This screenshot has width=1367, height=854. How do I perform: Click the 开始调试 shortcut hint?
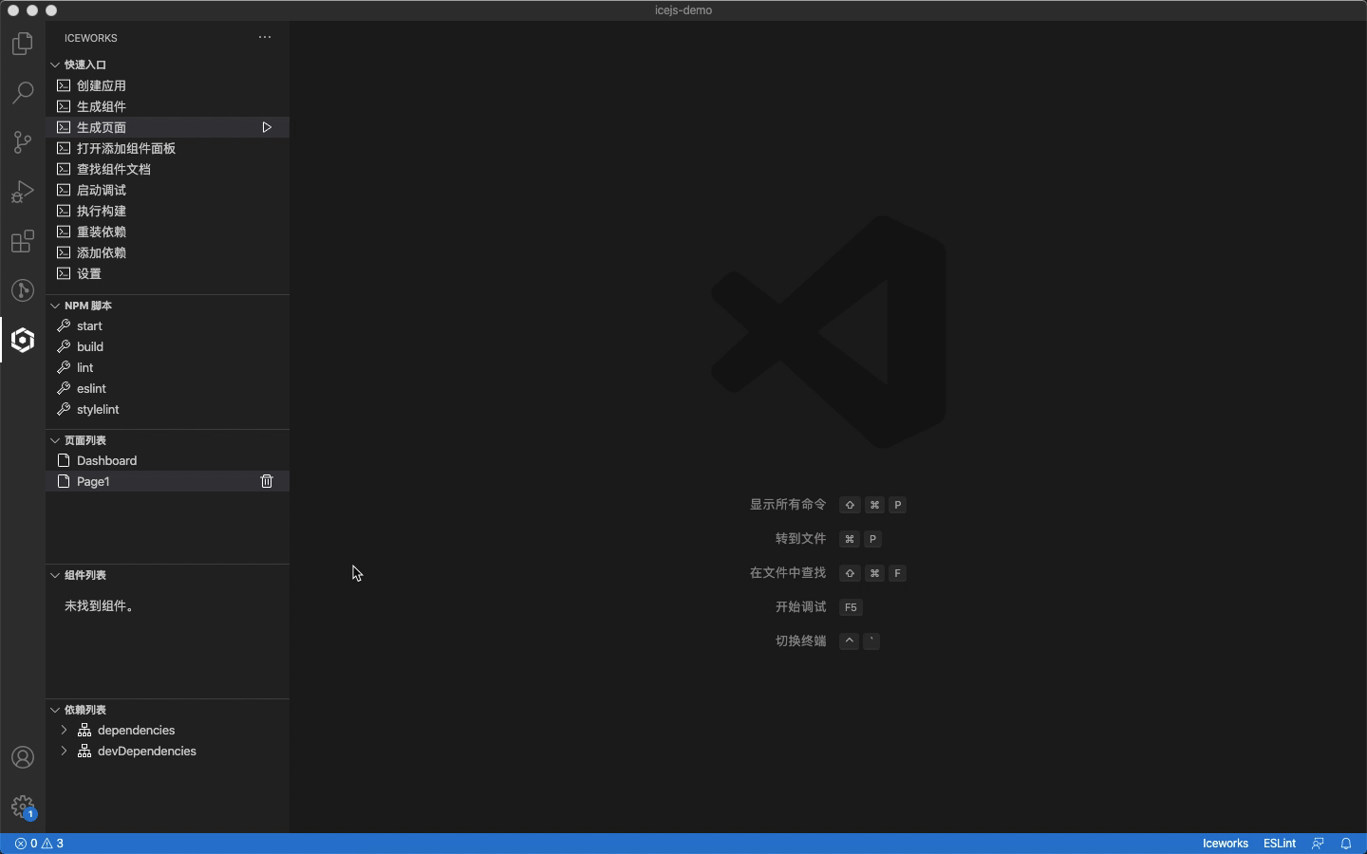pyautogui.click(x=801, y=607)
